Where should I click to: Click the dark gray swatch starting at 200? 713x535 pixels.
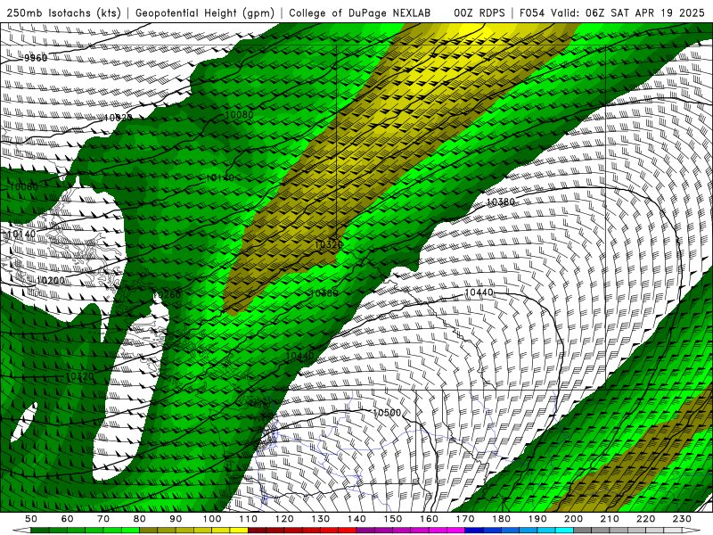coord(583,531)
